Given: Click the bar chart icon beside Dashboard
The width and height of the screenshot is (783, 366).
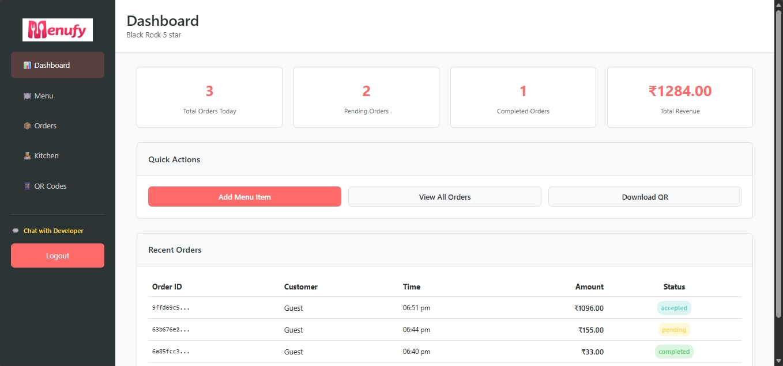Looking at the screenshot, I should point(27,64).
